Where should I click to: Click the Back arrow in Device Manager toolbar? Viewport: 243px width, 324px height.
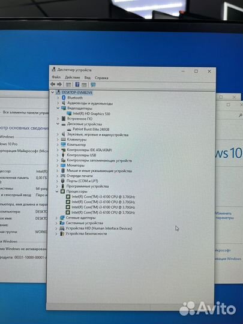pyautogui.click(x=53, y=84)
